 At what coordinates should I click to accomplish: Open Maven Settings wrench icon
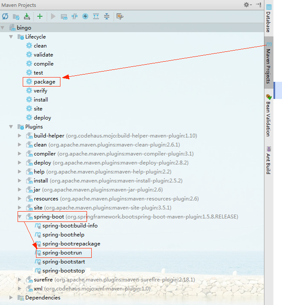[x=120, y=17]
